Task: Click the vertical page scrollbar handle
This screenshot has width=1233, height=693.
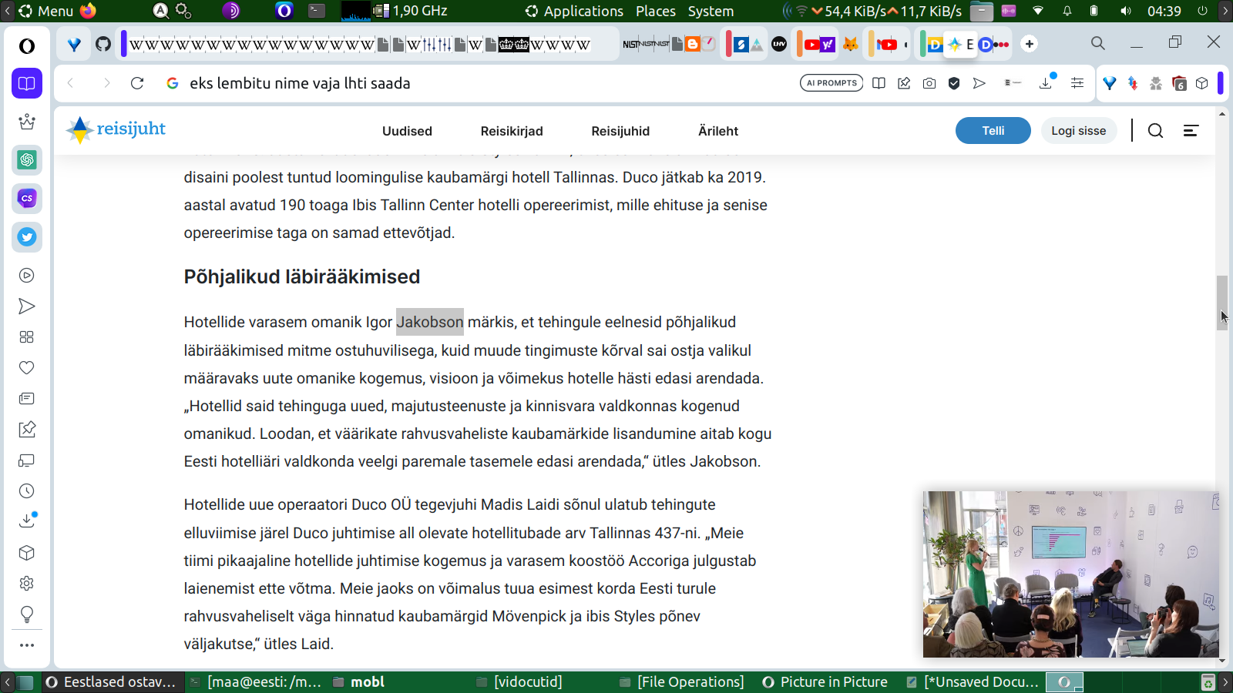Action: (1221, 302)
